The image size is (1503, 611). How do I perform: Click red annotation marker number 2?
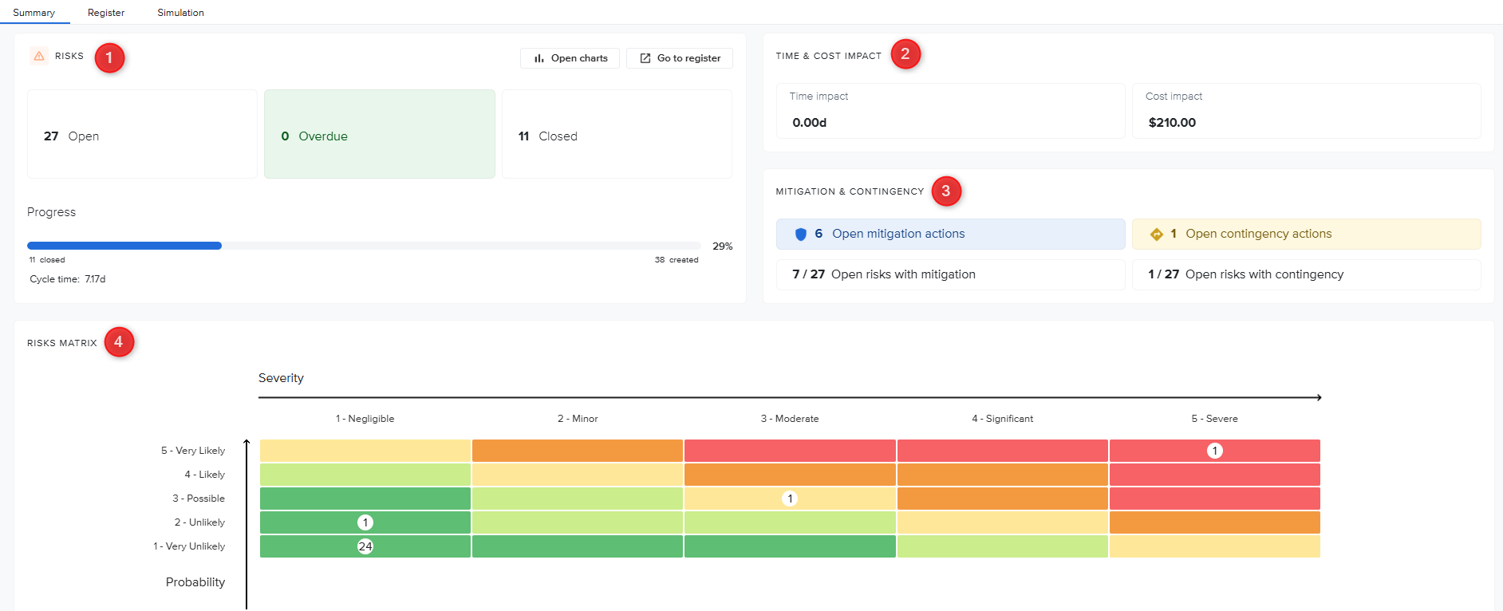(905, 54)
